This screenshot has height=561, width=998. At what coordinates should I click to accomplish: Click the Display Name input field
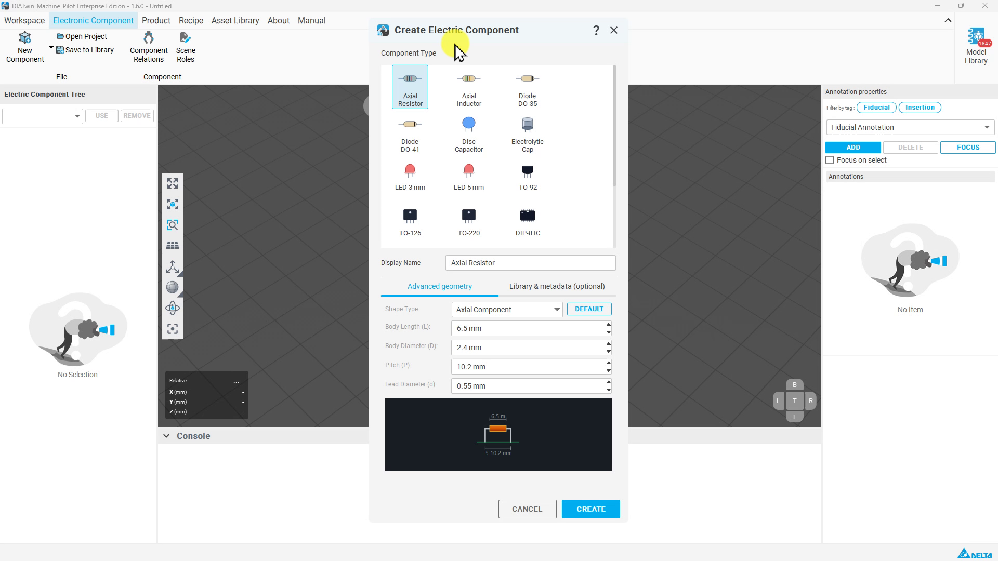(x=530, y=263)
